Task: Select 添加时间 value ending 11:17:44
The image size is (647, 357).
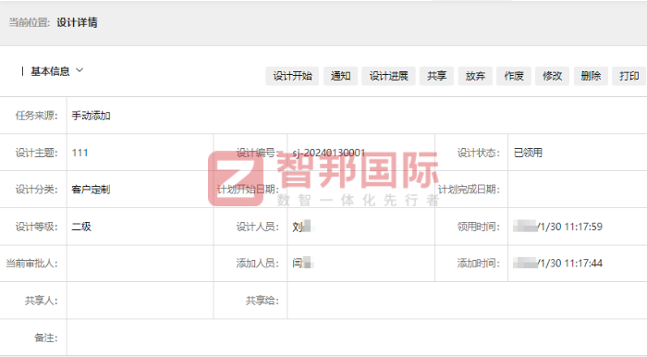Action: point(557,263)
